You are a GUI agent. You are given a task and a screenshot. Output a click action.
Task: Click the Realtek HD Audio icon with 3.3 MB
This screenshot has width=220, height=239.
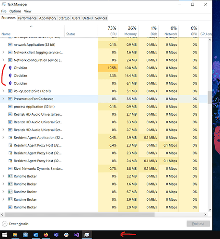click(10, 122)
